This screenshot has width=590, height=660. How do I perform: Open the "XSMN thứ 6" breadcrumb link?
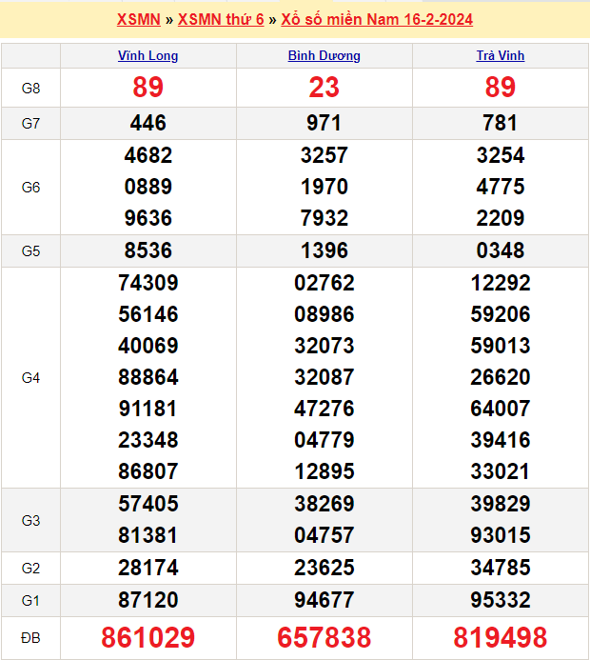point(221,19)
